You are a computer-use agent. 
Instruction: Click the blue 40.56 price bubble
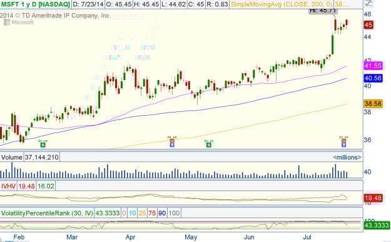(x=373, y=78)
